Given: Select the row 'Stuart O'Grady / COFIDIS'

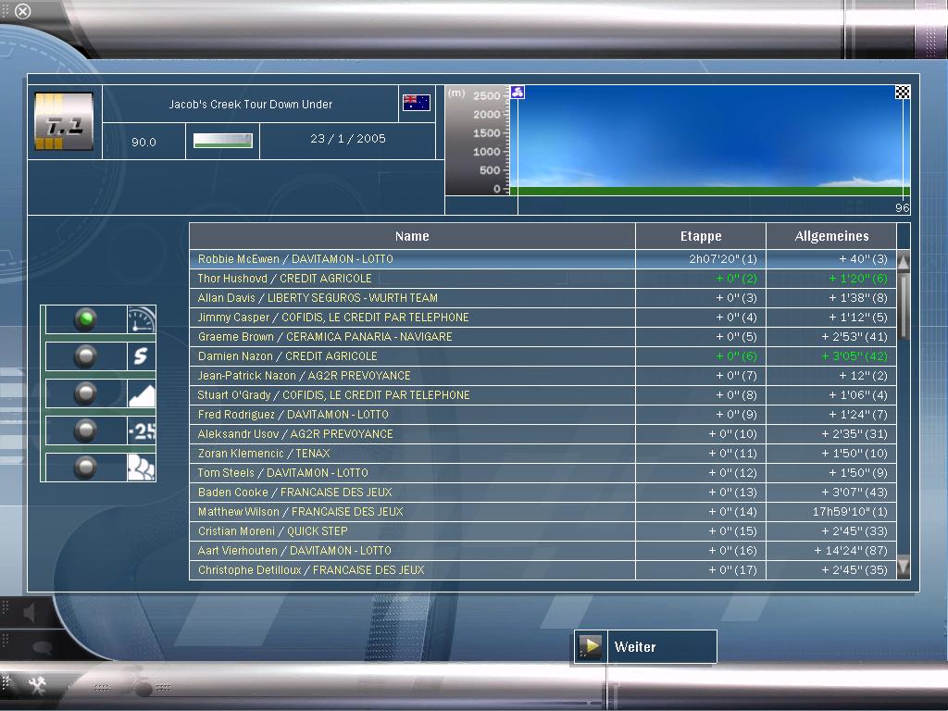Looking at the screenshot, I should 543,394.
